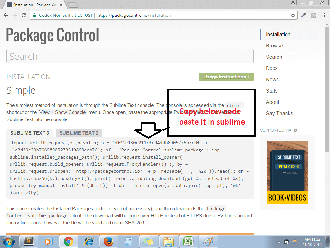Open Calculator from the taskbar
The height and width of the screenshot is (248, 330).
tap(128, 242)
